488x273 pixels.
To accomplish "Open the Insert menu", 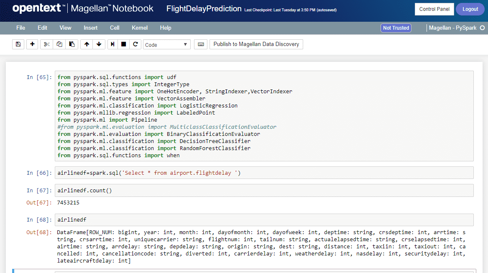I will (90, 28).
